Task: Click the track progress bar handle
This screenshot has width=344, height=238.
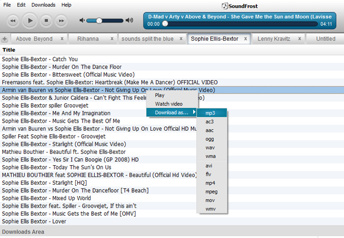Action: [x=165, y=24]
